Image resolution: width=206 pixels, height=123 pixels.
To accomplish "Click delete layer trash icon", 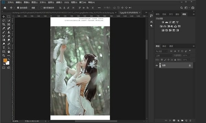I will point(190,120).
